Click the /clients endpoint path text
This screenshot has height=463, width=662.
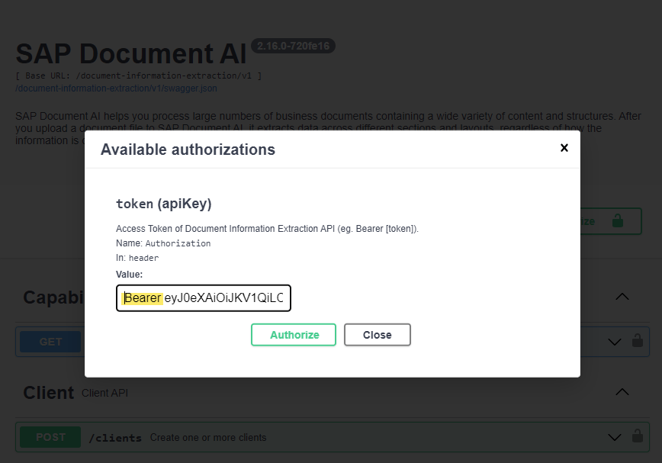115,438
